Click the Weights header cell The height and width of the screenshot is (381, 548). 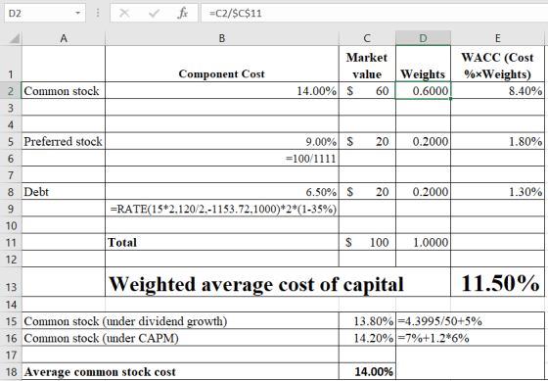423,64
